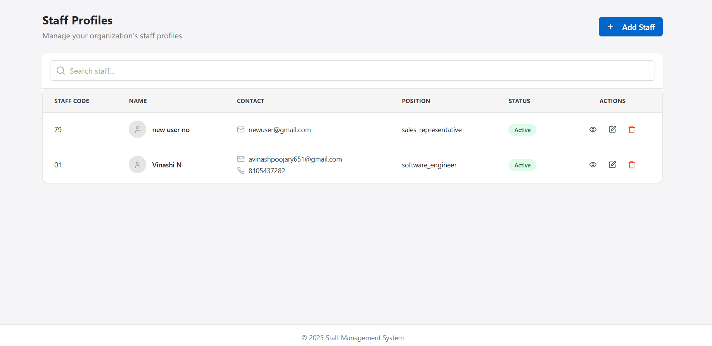Delete the Vinashi N staff record
Screen dimensions: 712x346
[x=632, y=165]
